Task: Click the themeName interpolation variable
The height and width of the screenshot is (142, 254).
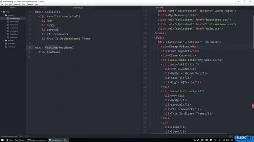Action: [x=71, y=39]
